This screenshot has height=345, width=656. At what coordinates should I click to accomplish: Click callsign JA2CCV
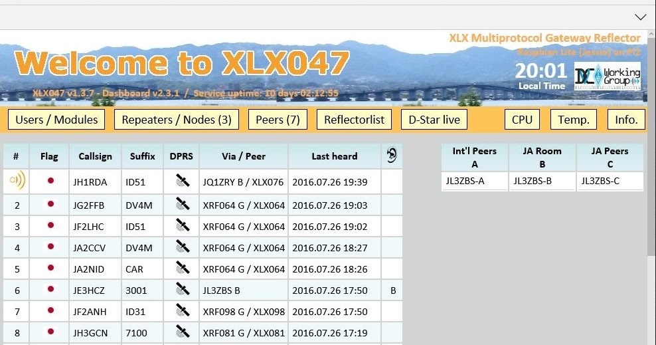point(90,249)
